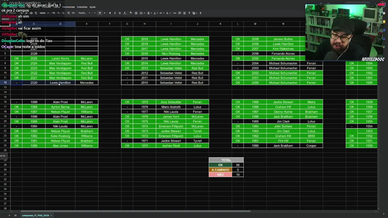The height and width of the screenshot is (218, 388).
Task: Merge cells with the merge icon
Action: tap(141, 13)
